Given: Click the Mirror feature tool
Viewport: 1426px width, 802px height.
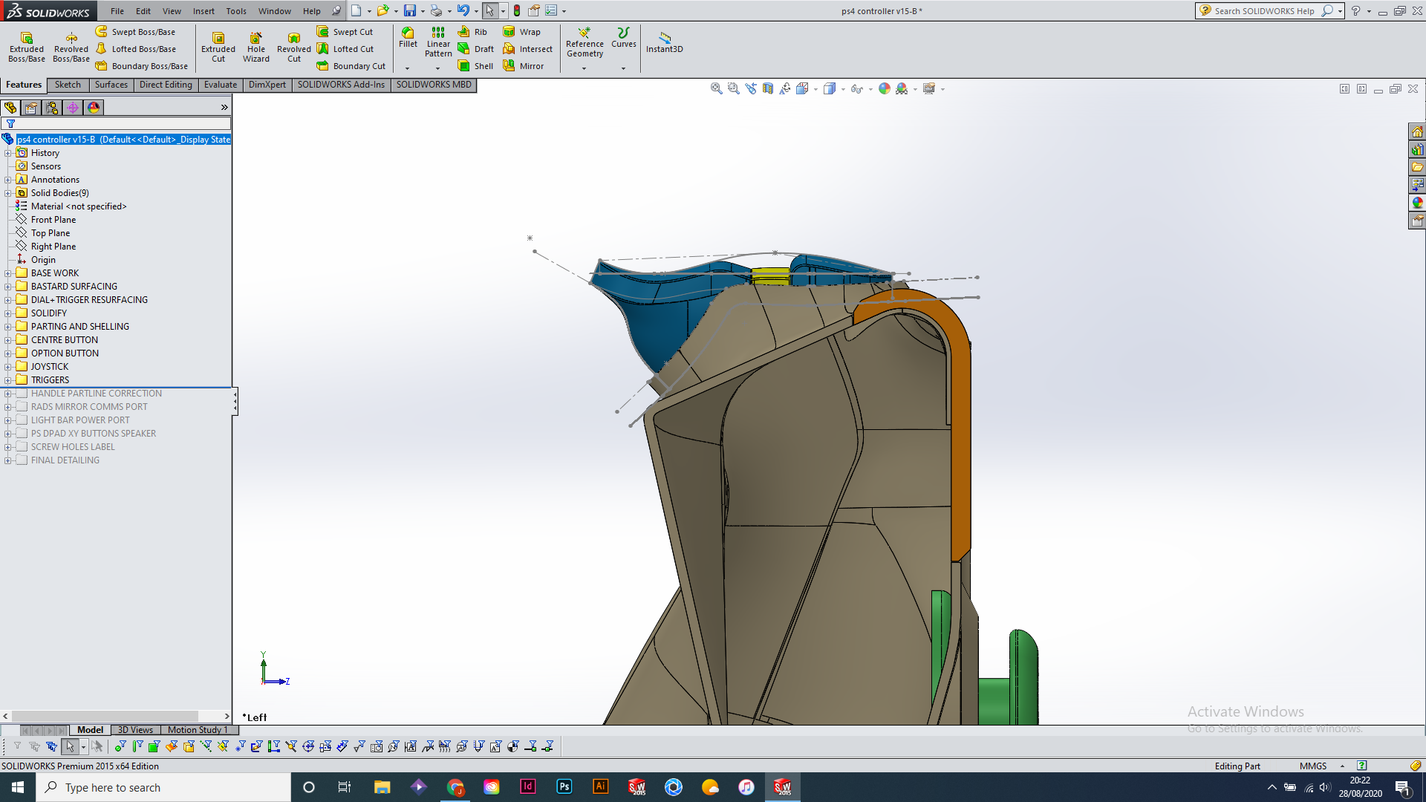Looking at the screenshot, I should [523, 66].
